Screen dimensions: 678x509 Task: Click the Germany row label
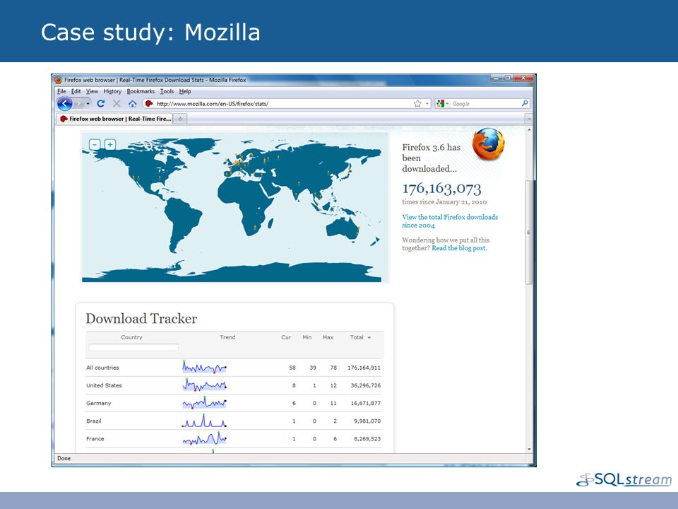pyautogui.click(x=99, y=403)
